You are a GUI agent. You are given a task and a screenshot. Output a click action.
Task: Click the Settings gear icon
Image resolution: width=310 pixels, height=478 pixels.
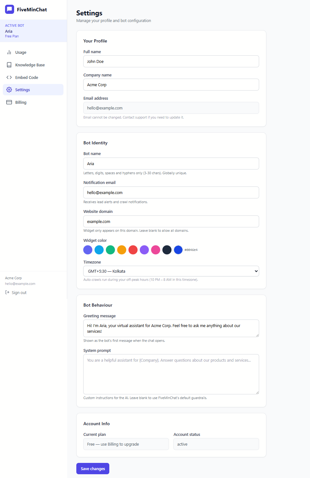point(9,90)
